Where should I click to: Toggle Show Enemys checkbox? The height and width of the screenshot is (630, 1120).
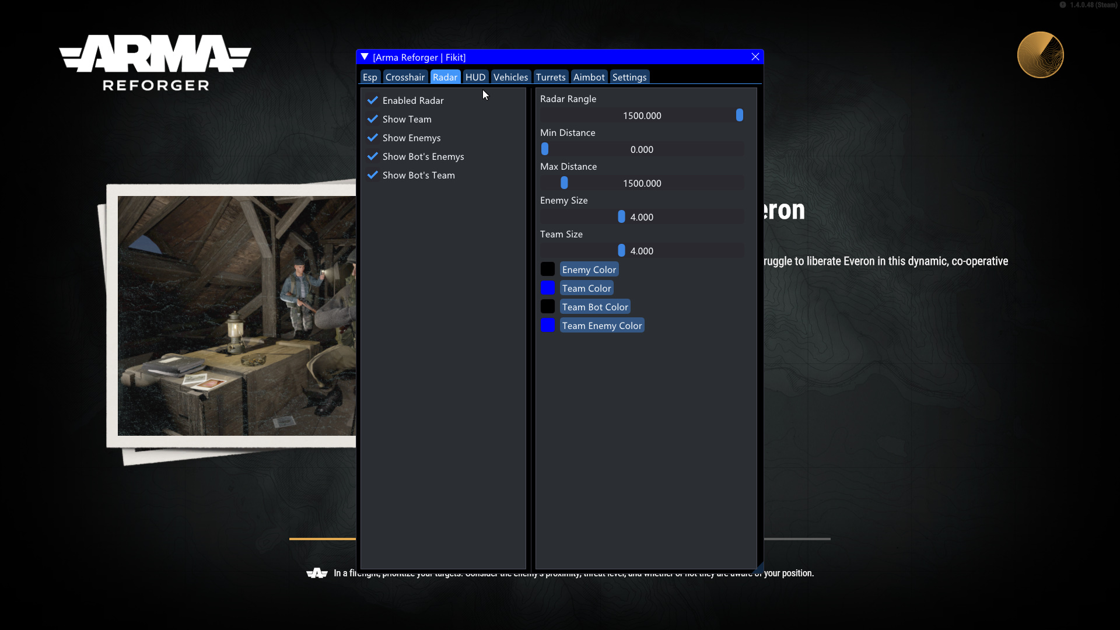(x=373, y=138)
